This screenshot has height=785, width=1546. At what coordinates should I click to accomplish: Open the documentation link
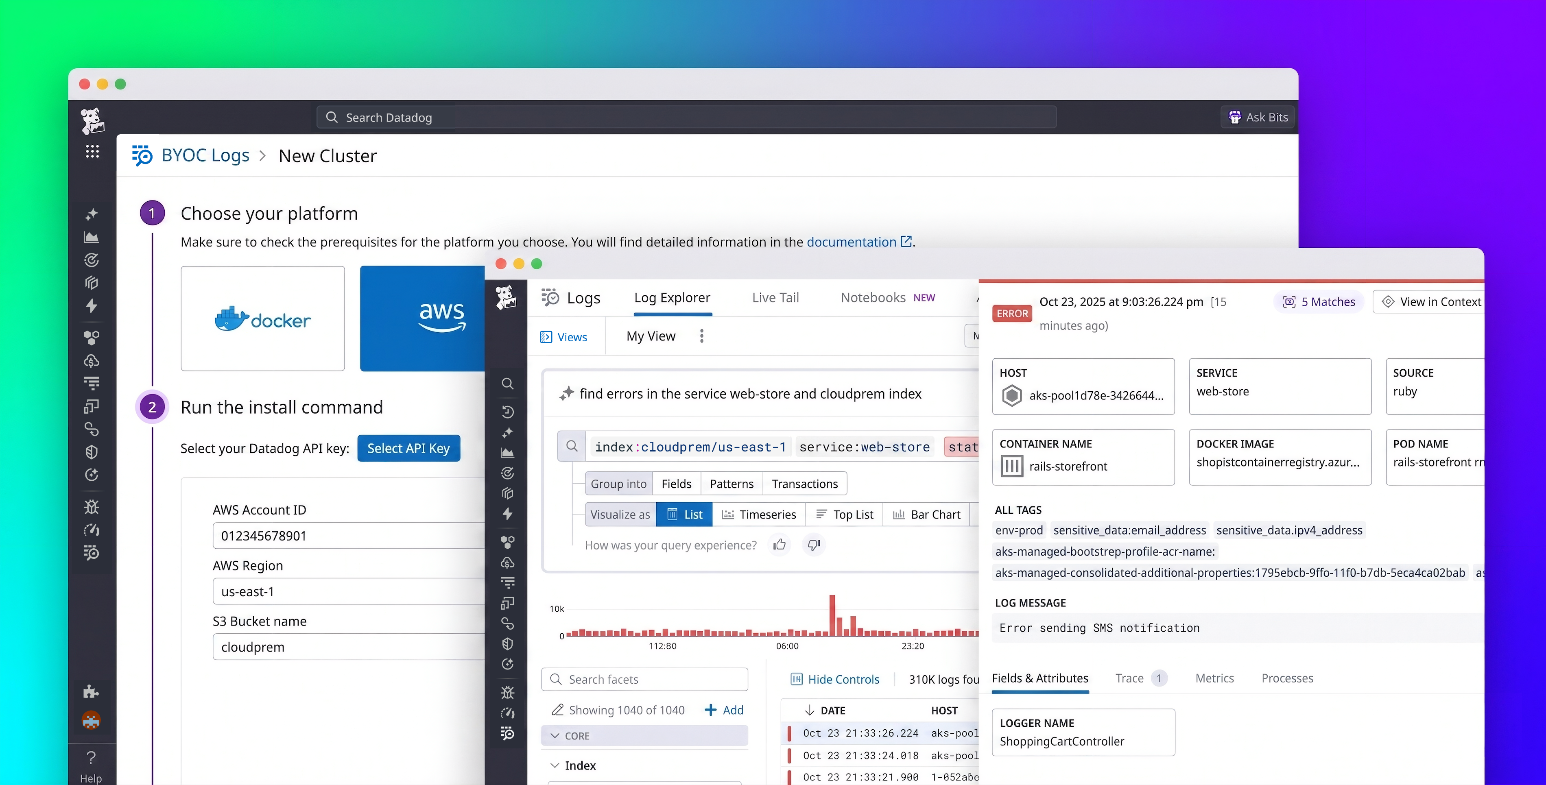tap(853, 241)
